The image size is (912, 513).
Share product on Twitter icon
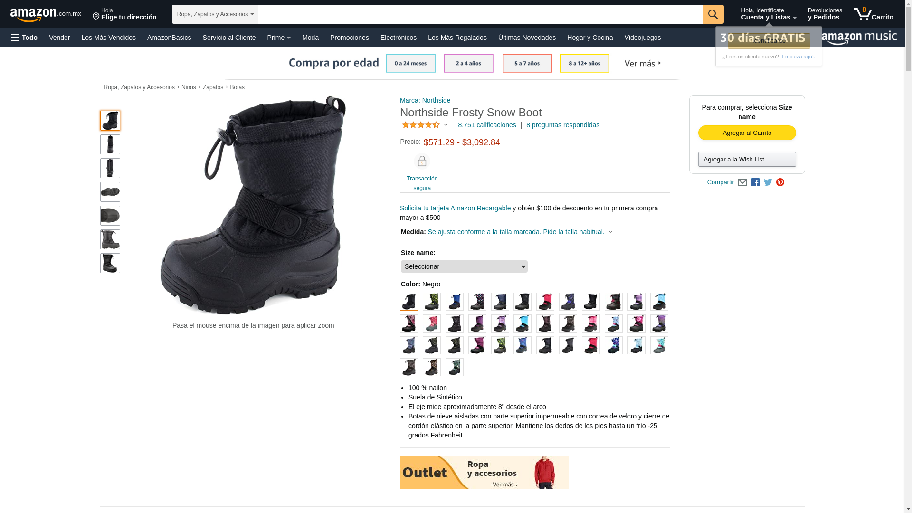tap(768, 182)
